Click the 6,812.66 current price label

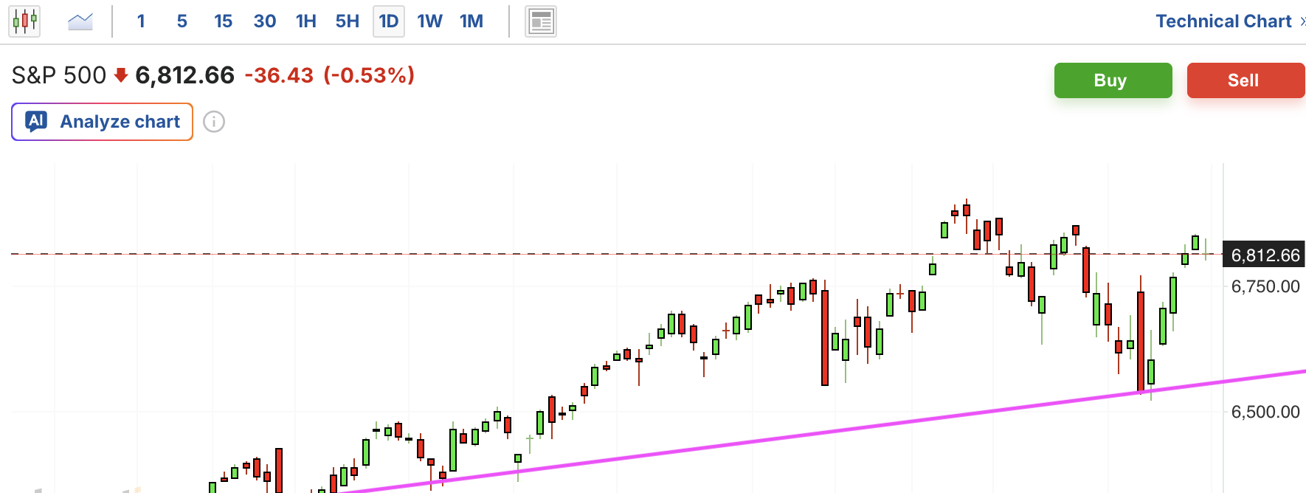tap(1265, 255)
